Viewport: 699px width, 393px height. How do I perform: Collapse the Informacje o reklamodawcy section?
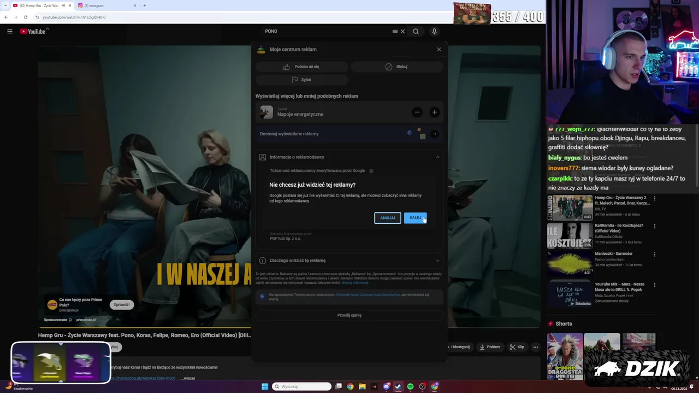click(x=349, y=157)
